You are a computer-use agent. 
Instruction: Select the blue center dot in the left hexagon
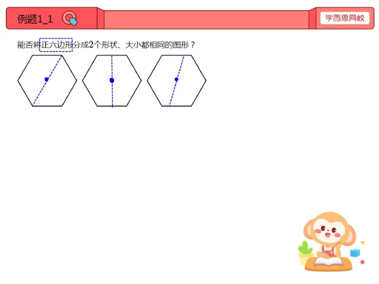point(46,79)
